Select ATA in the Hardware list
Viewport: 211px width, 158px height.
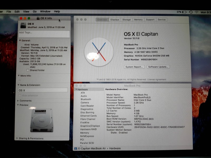[x=83, y=93]
